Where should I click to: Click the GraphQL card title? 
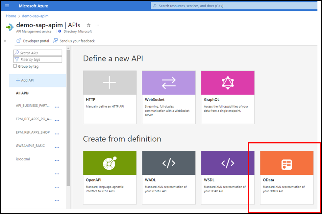click(x=211, y=100)
